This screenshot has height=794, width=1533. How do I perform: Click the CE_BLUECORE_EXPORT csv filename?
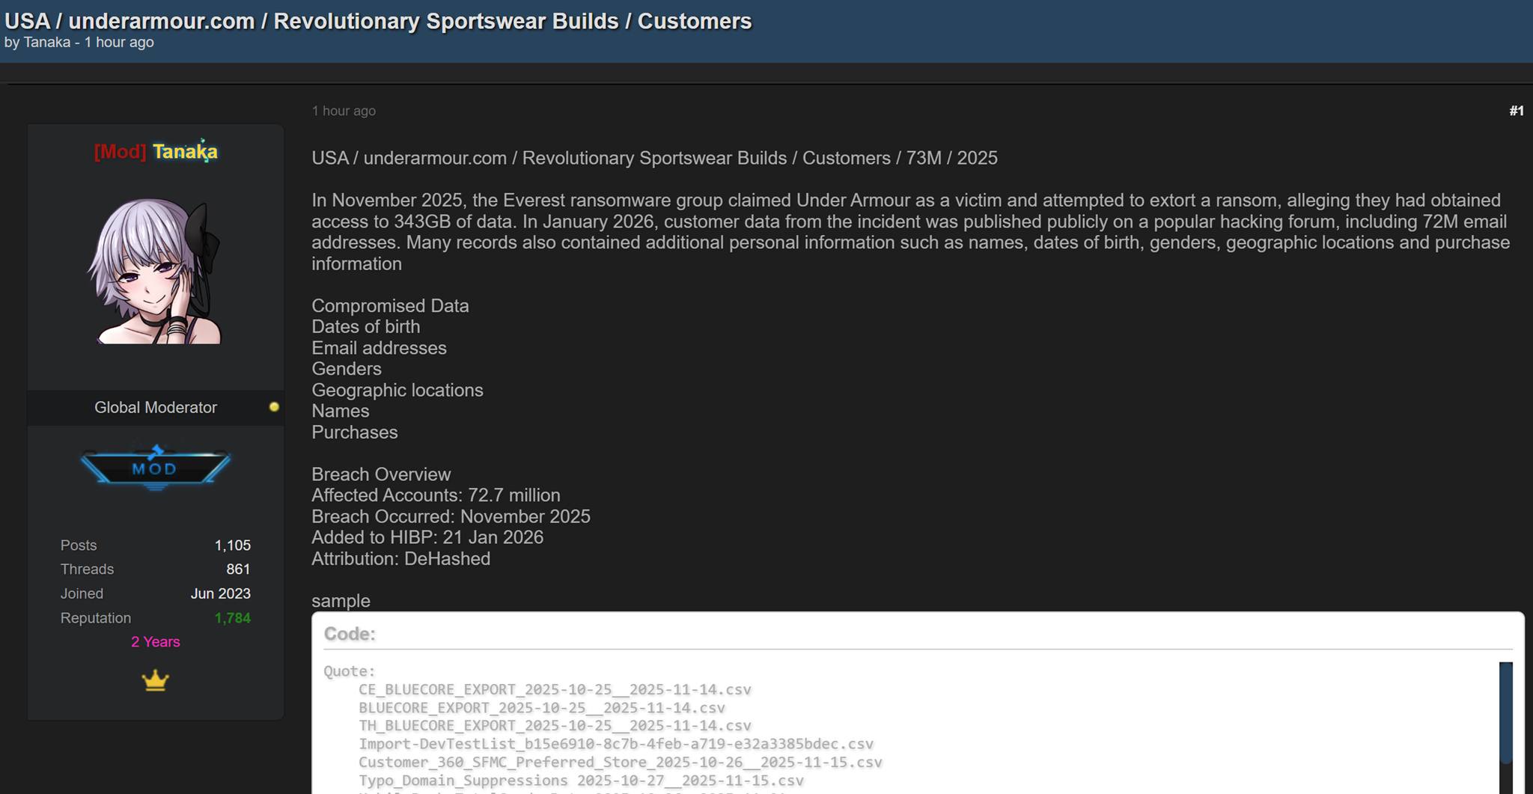[x=555, y=689]
